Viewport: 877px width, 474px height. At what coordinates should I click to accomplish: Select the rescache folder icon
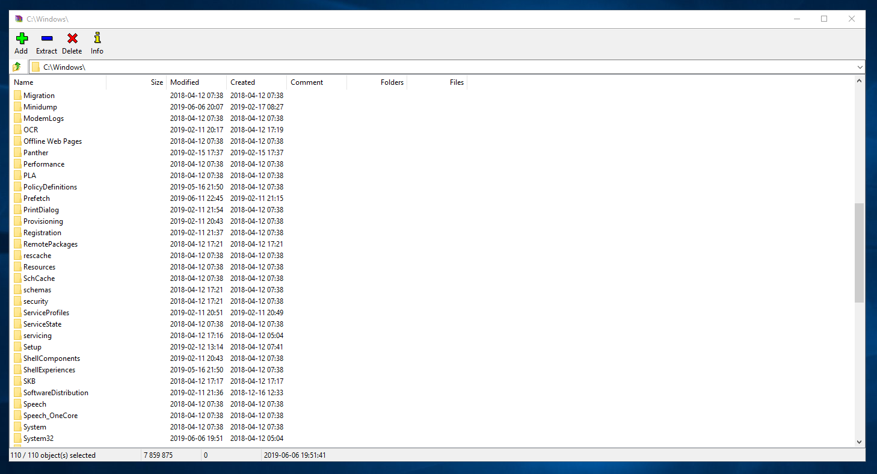[17, 255]
